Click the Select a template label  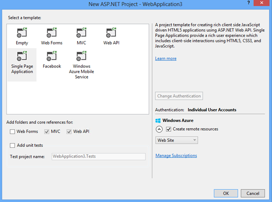point(24,18)
